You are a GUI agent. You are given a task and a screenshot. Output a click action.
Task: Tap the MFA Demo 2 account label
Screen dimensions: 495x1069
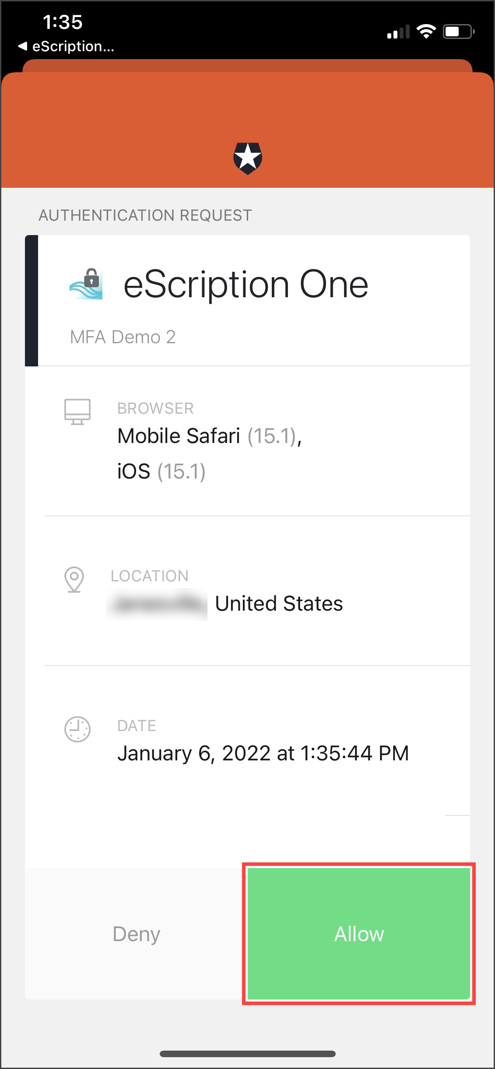click(x=123, y=337)
